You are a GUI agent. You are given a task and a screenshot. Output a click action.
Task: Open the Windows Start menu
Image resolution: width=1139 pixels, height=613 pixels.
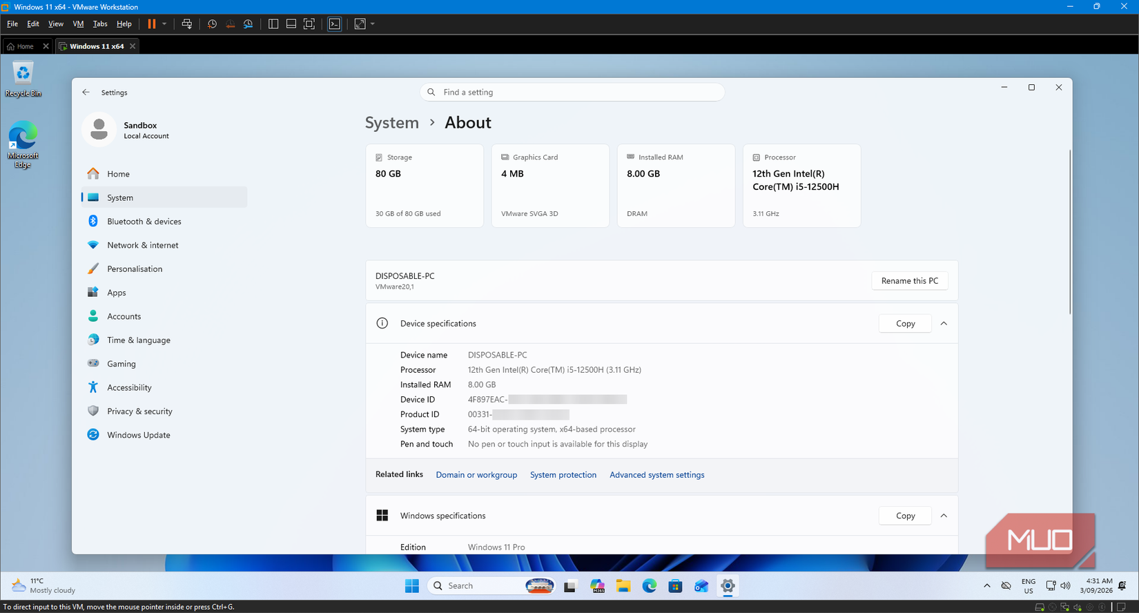tap(412, 586)
